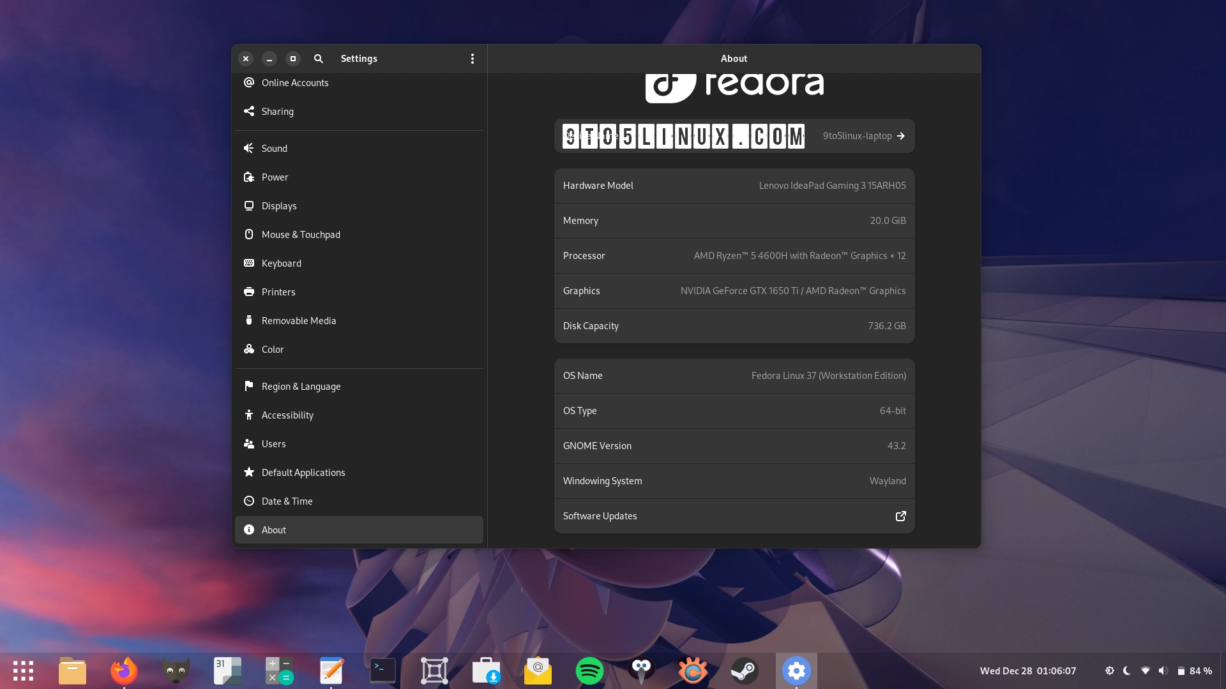
Task: Click the battery icon next to Power
Action: click(249, 177)
